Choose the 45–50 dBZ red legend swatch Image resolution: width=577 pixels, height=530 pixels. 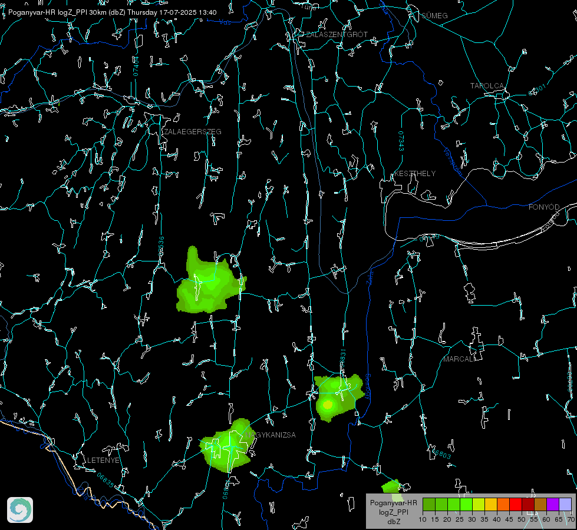tap(516, 504)
